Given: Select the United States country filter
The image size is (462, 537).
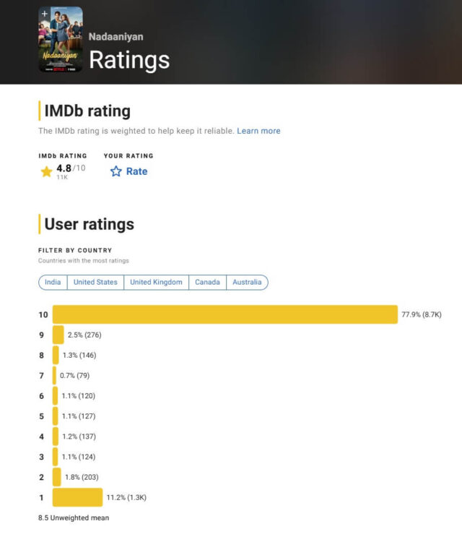Looking at the screenshot, I should tap(95, 282).
